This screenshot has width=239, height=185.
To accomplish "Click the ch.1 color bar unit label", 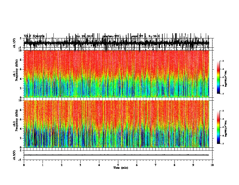I will [226, 79].
